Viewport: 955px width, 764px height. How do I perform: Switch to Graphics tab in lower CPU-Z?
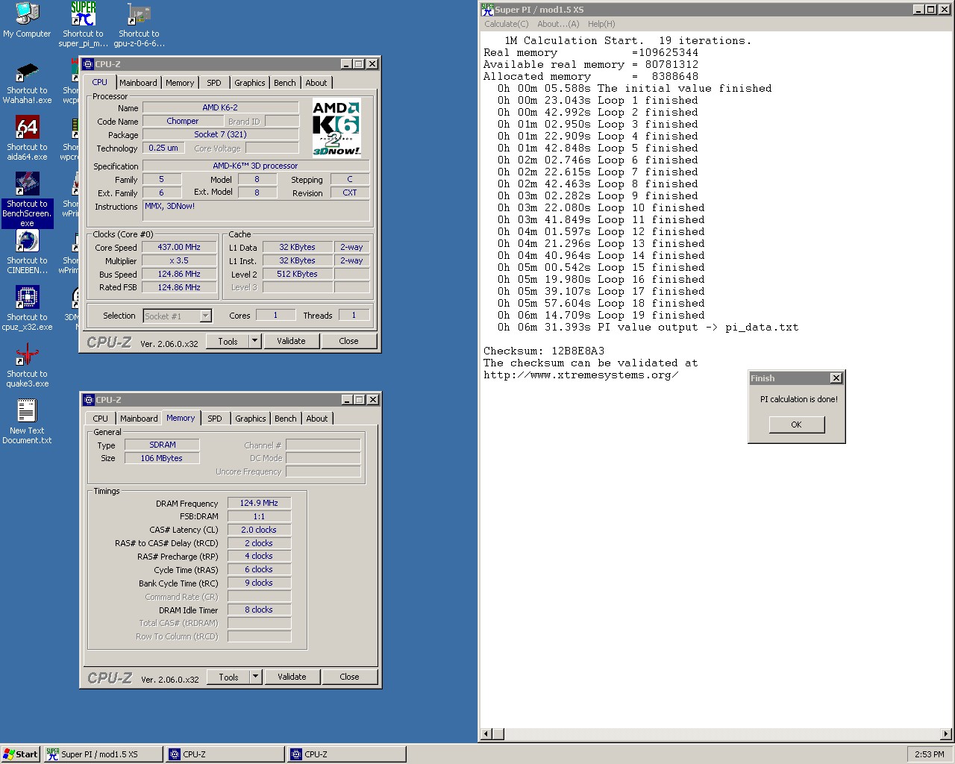pyautogui.click(x=251, y=419)
